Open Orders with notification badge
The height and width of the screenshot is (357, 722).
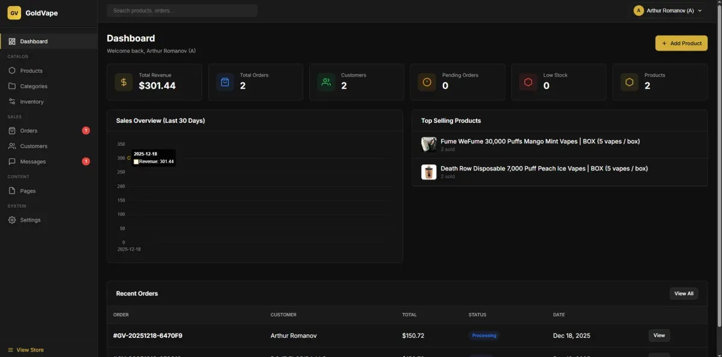(29, 131)
